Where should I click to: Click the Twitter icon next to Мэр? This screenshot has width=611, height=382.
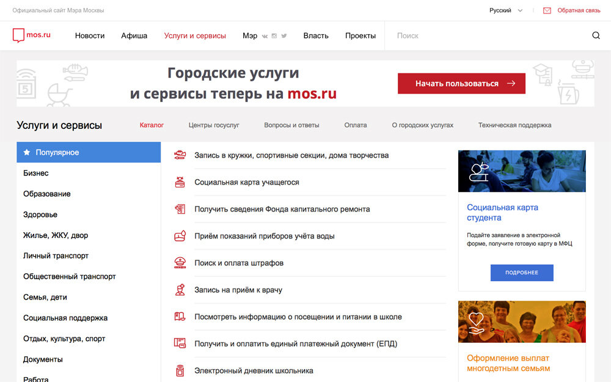click(x=285, y=36)
